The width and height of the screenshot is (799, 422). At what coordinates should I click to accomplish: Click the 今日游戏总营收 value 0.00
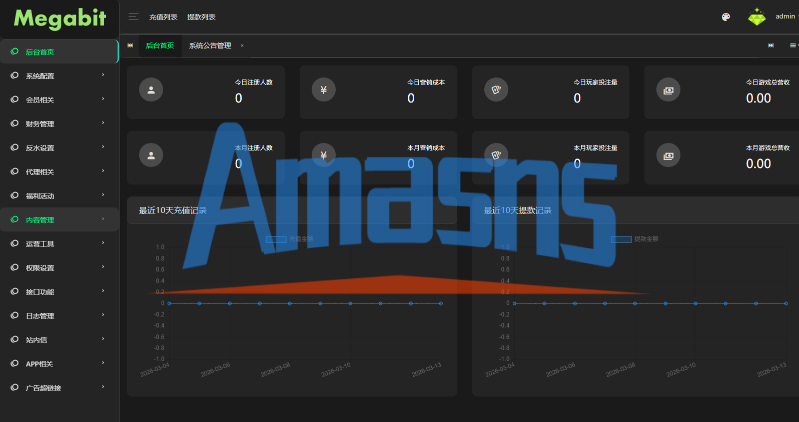(758, 98)
